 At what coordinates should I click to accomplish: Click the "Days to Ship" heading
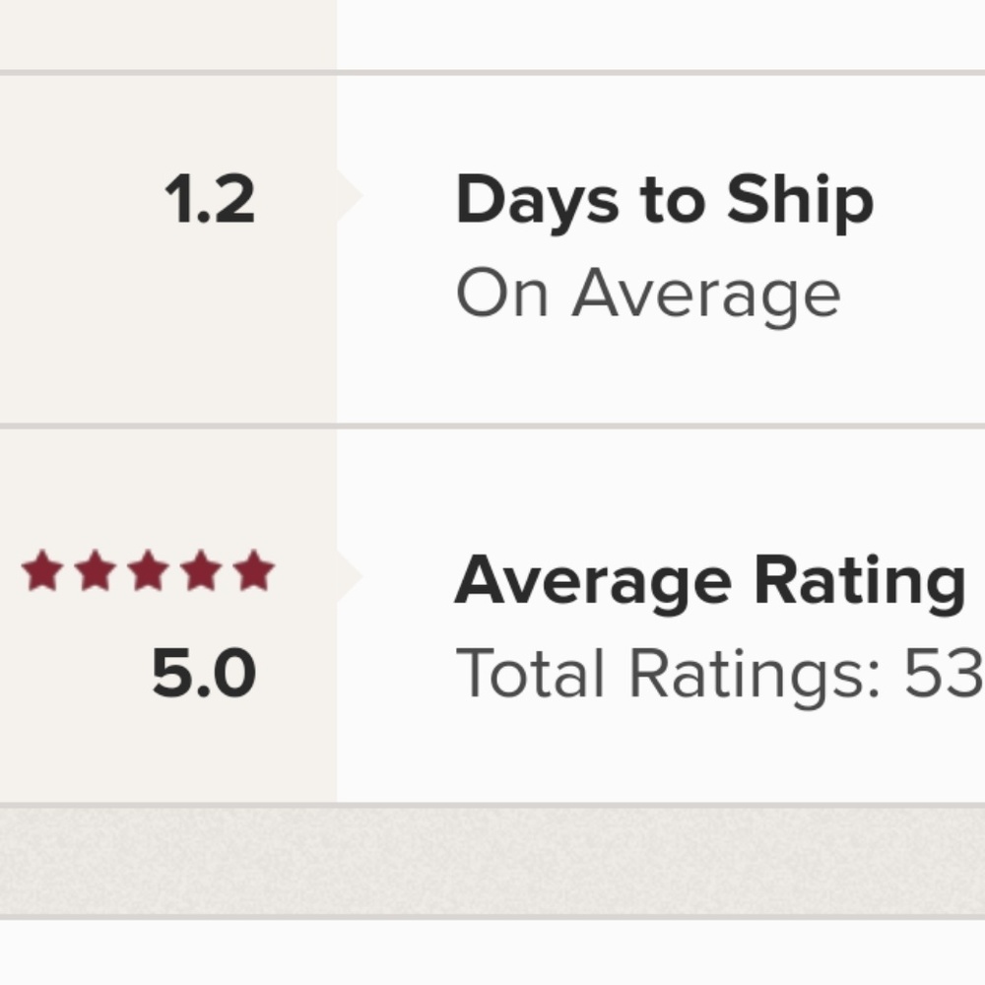tap(664, 202)
